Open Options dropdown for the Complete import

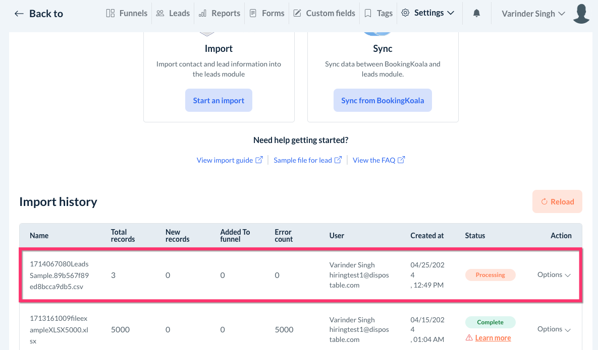[554, 329]
